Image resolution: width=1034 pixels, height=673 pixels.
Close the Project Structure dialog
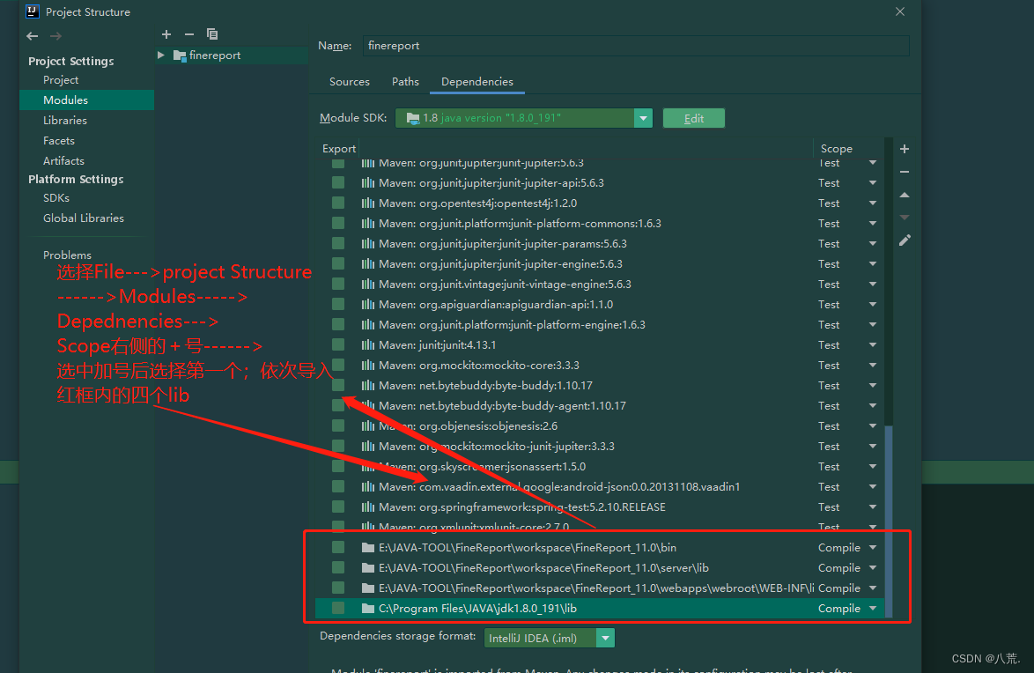pyautogui.click(x=900, y=11)
